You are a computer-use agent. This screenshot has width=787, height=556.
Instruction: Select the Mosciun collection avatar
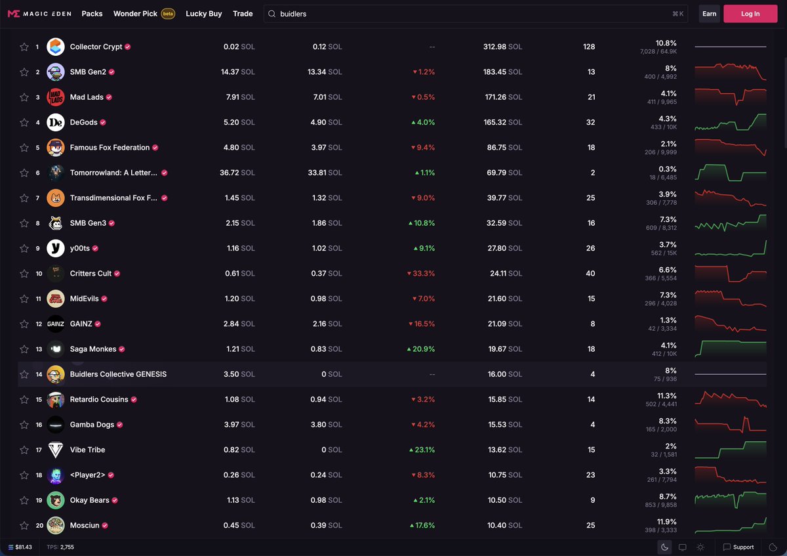pos(56,525)
